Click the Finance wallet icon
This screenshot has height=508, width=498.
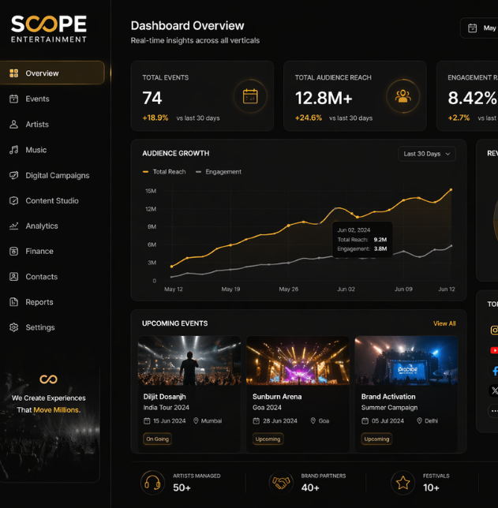[13, 251]
